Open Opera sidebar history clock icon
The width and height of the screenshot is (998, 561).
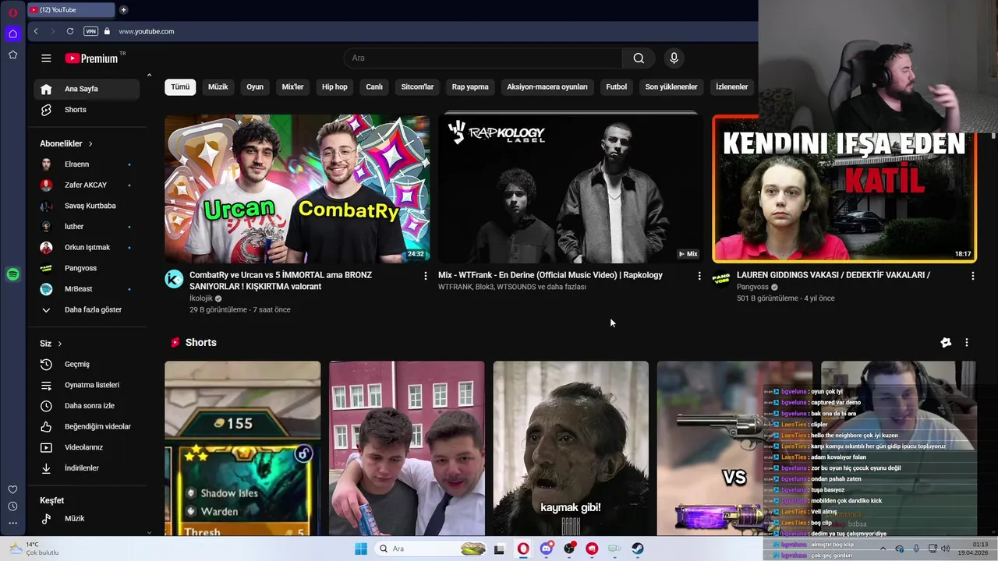(12, 506)
